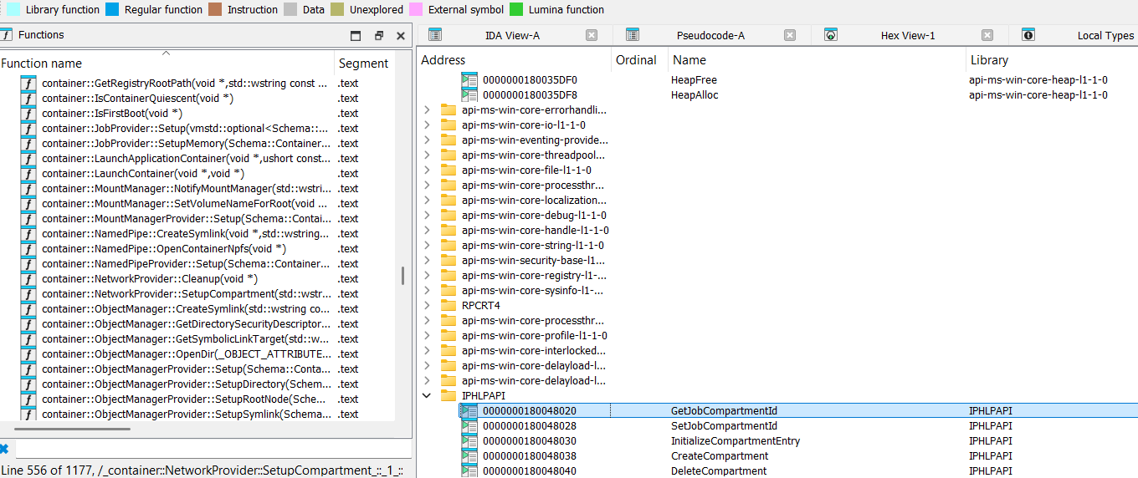The height and width of the screenshot is (478, 1138).
Task: Click the import icon beside CreateCompartment
Action: [469, 456]
